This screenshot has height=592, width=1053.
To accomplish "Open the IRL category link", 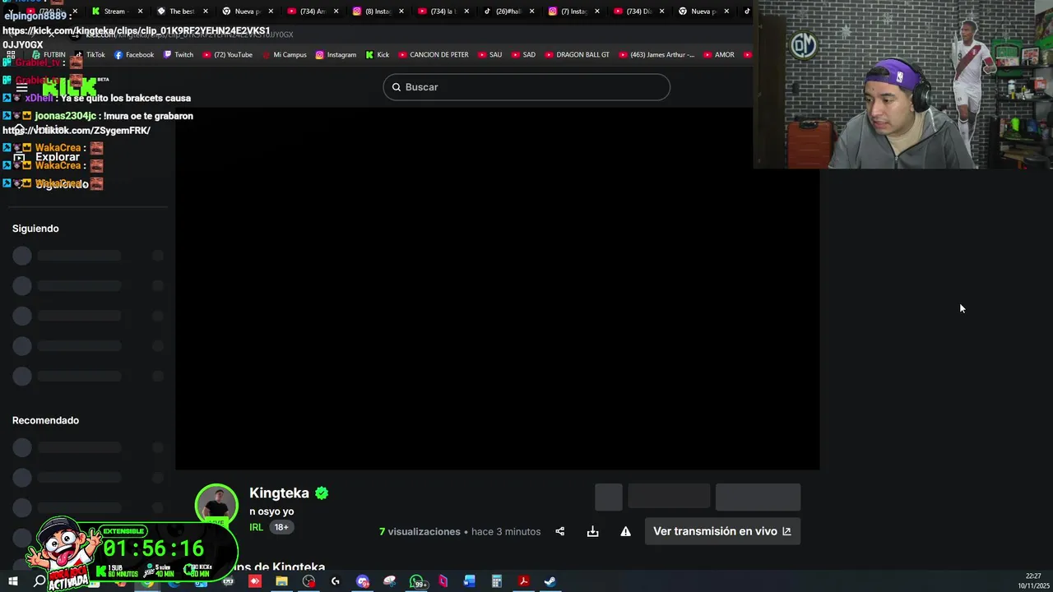I will pos(257,527).
